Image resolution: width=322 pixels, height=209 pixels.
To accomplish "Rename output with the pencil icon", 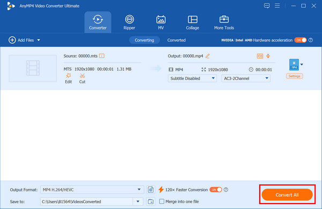I will coord(208,56).
